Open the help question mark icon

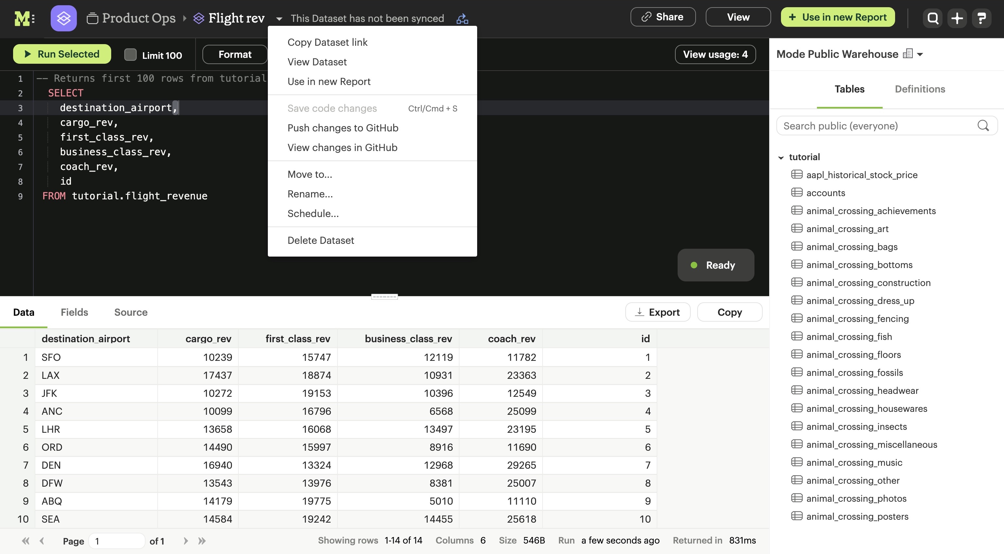click(981, 18)
